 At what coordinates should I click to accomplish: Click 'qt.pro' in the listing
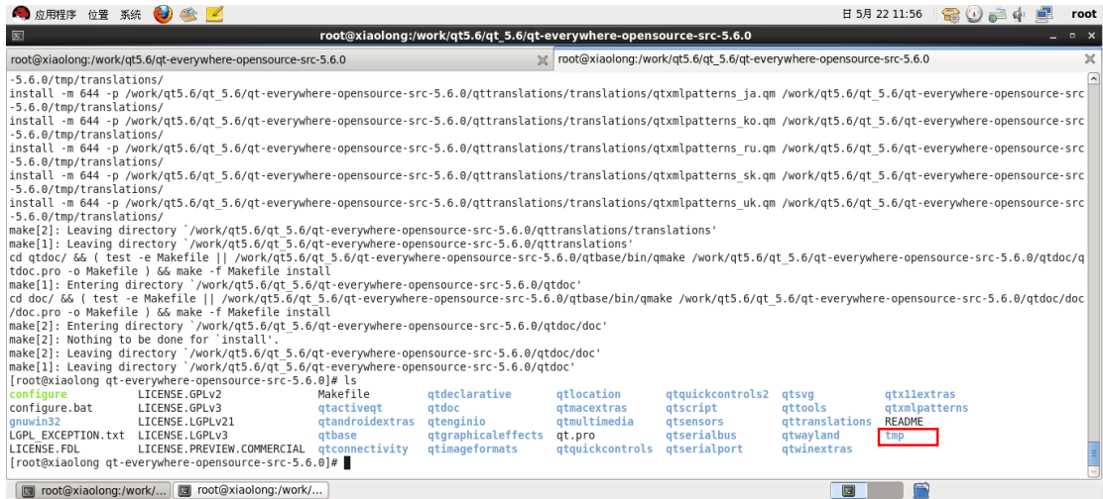coord(574,435)
